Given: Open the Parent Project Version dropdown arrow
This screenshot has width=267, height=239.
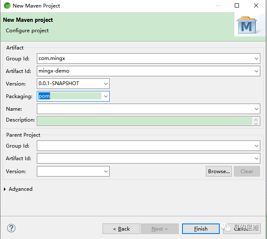Looking at the screenshot, I should pos(106,171).
